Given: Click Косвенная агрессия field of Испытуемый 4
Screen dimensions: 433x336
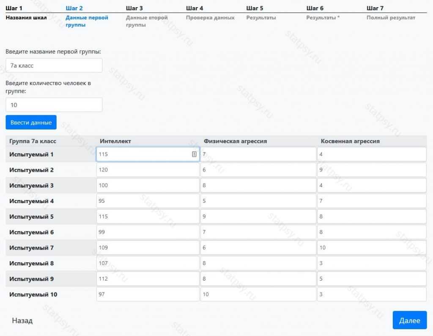Looking at the screenshot, I should point(372,201).
